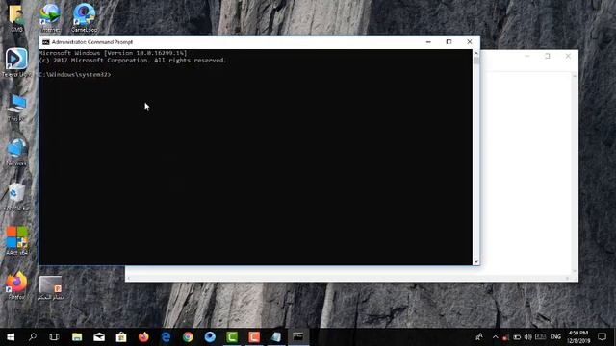Select the Recycle Bin desktop icon
The image size is (616, 346).
pos(16,197)
